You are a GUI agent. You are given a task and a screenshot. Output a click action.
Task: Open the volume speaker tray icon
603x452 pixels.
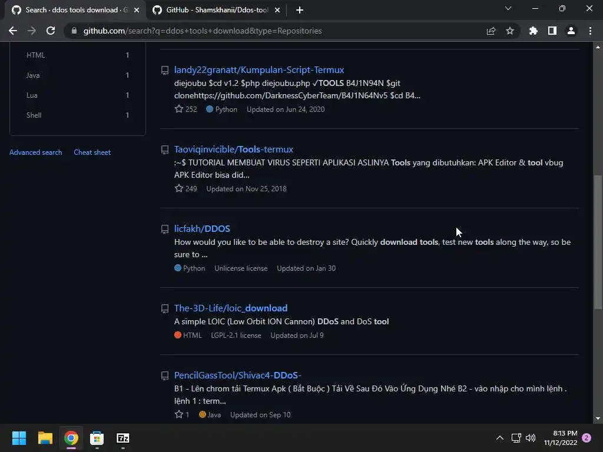click(531, 438)
